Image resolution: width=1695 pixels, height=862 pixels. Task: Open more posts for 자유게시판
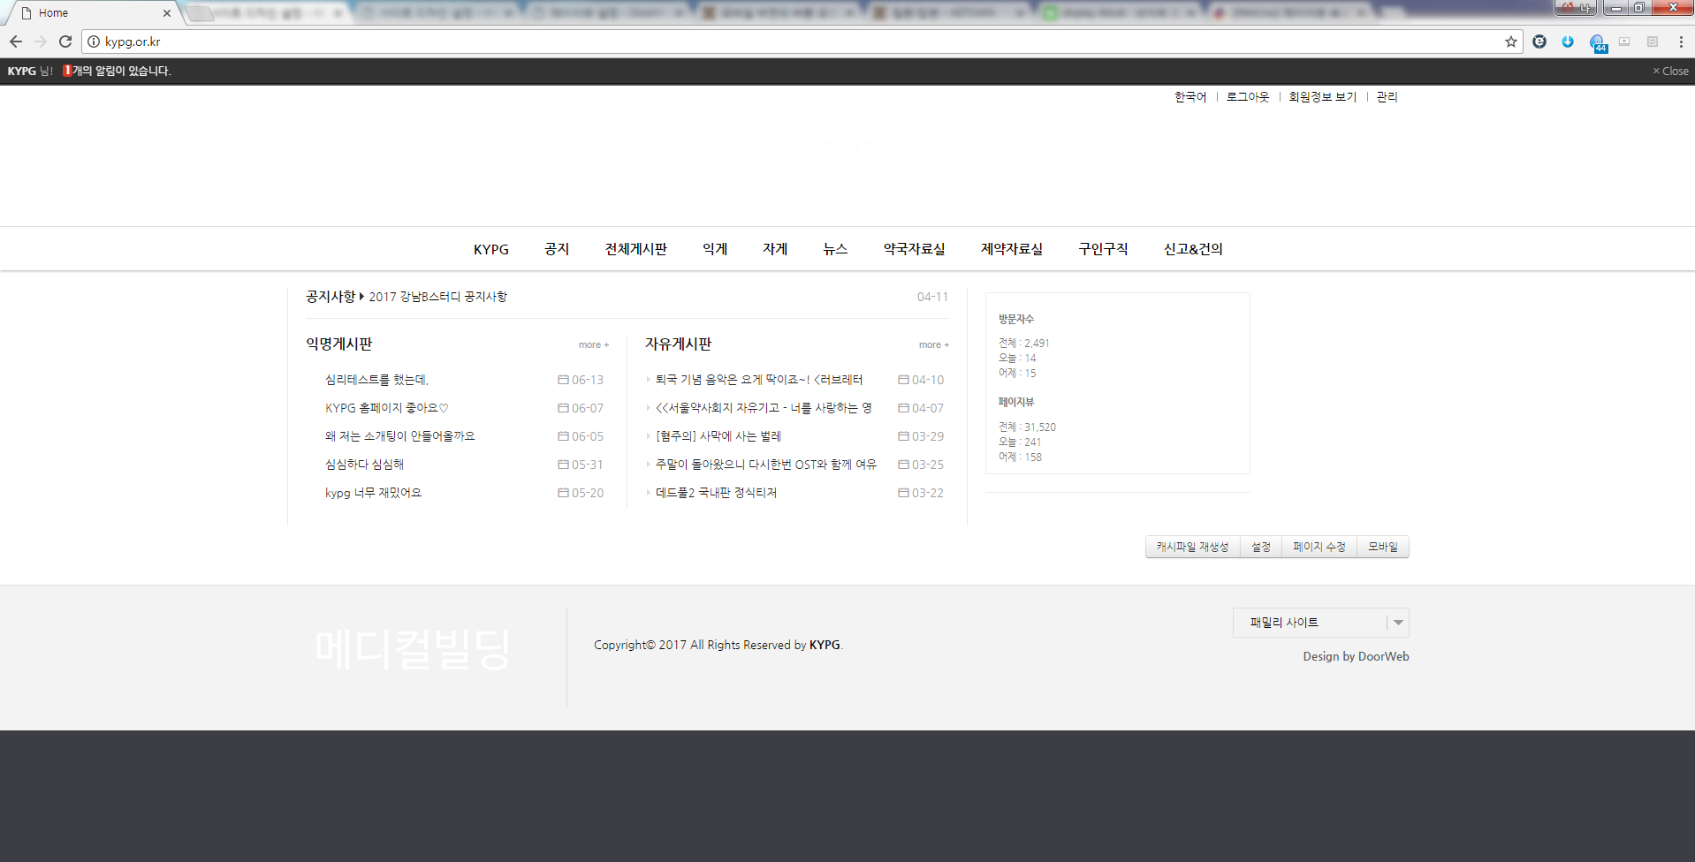[x=933, y=345]
